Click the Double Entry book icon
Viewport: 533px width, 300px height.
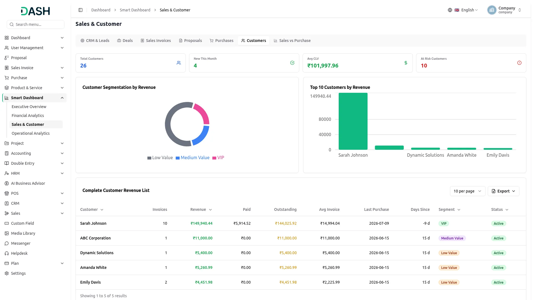coord(7,163)
